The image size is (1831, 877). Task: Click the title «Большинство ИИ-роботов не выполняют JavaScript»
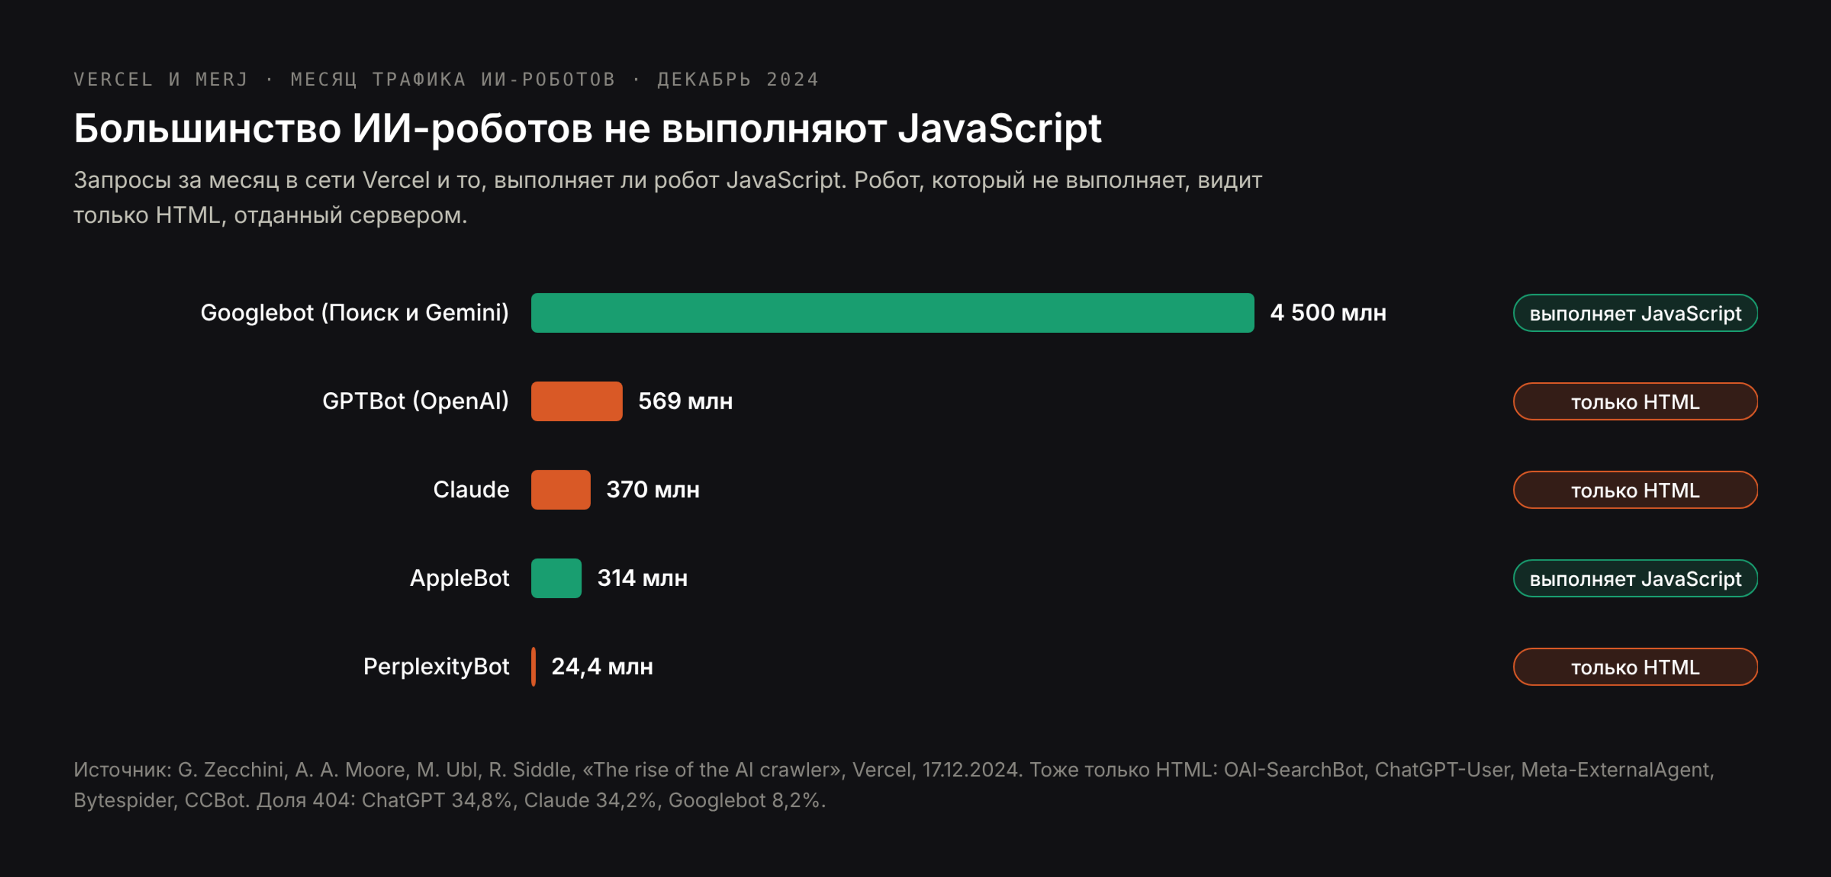pyautogui.click(x=587, y=129)
